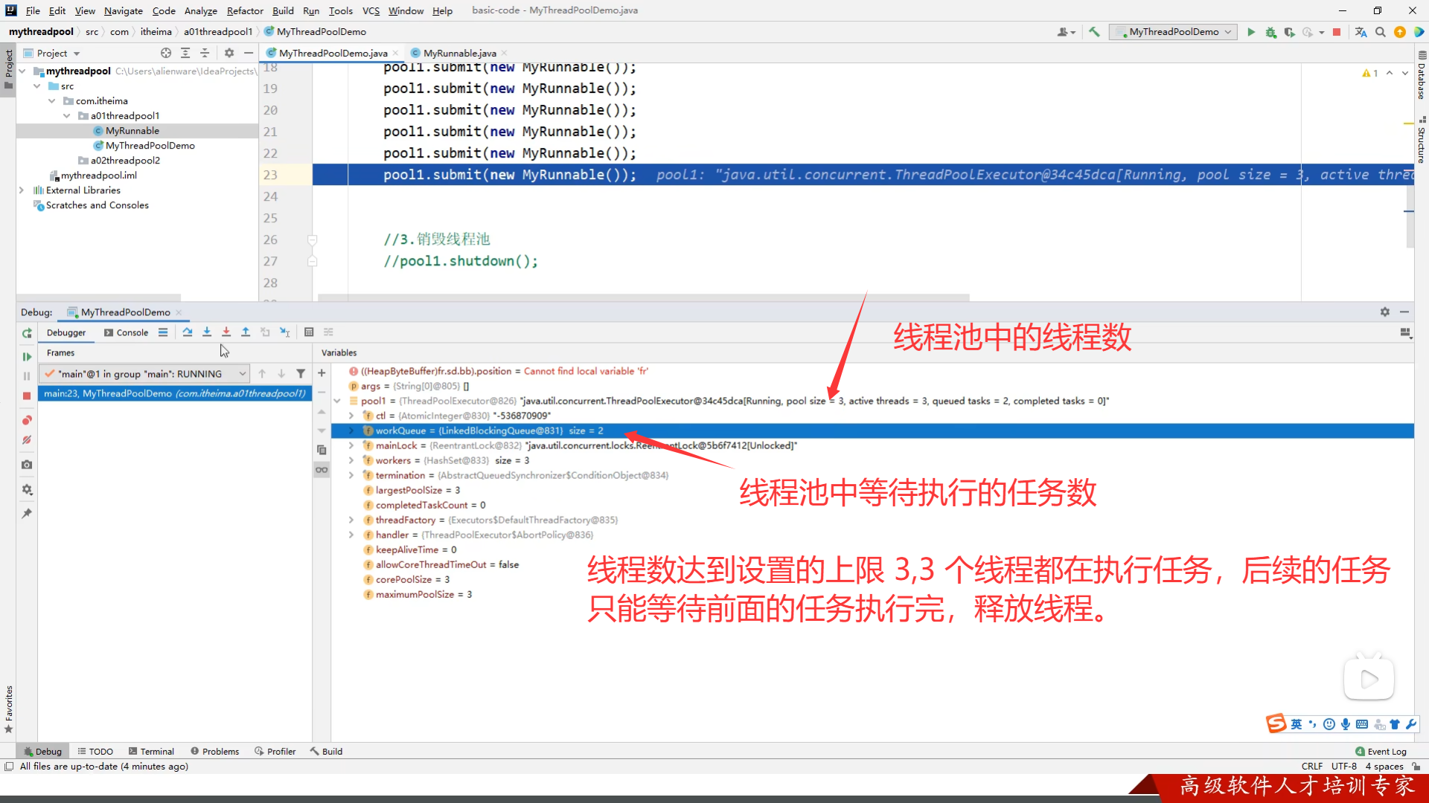Open the Console tab in debugger
This screenshot has height=803, width=1429.
pos(127,332)
